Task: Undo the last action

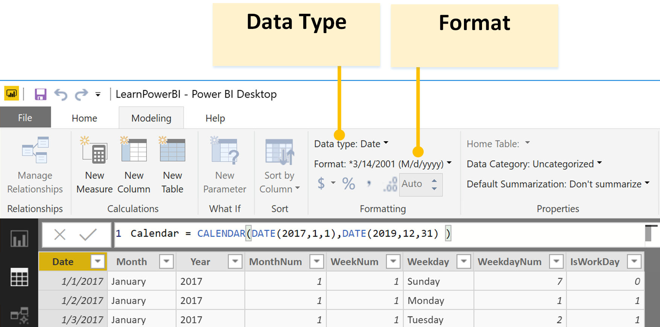Action: (x=61, y=95)
